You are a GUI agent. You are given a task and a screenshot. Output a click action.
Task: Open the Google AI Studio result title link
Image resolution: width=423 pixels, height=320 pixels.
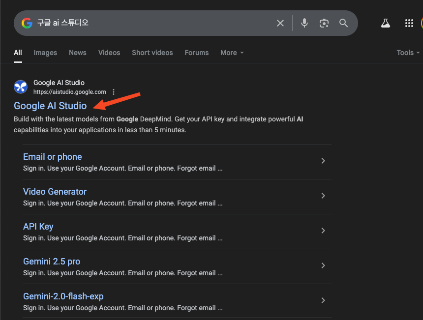50,106
